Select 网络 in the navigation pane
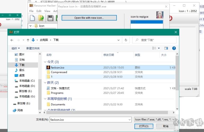 (x=18, y=110)
